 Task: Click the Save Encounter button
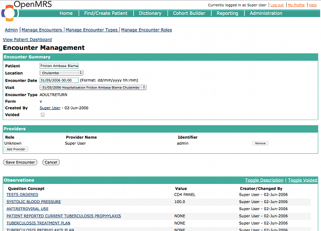20,162
